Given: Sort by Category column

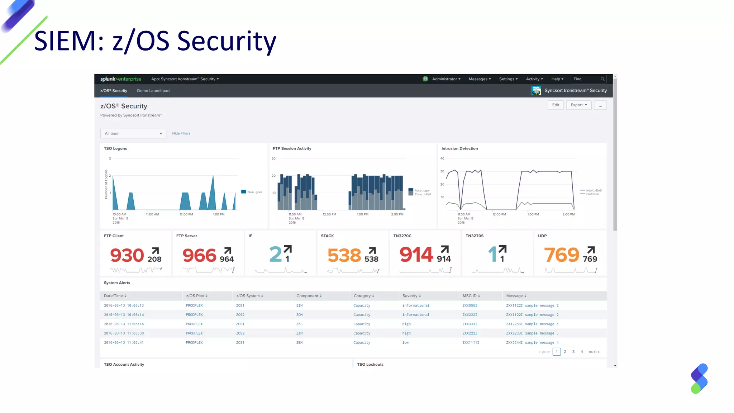Looking at the screenshot, I should coord(364,296).
